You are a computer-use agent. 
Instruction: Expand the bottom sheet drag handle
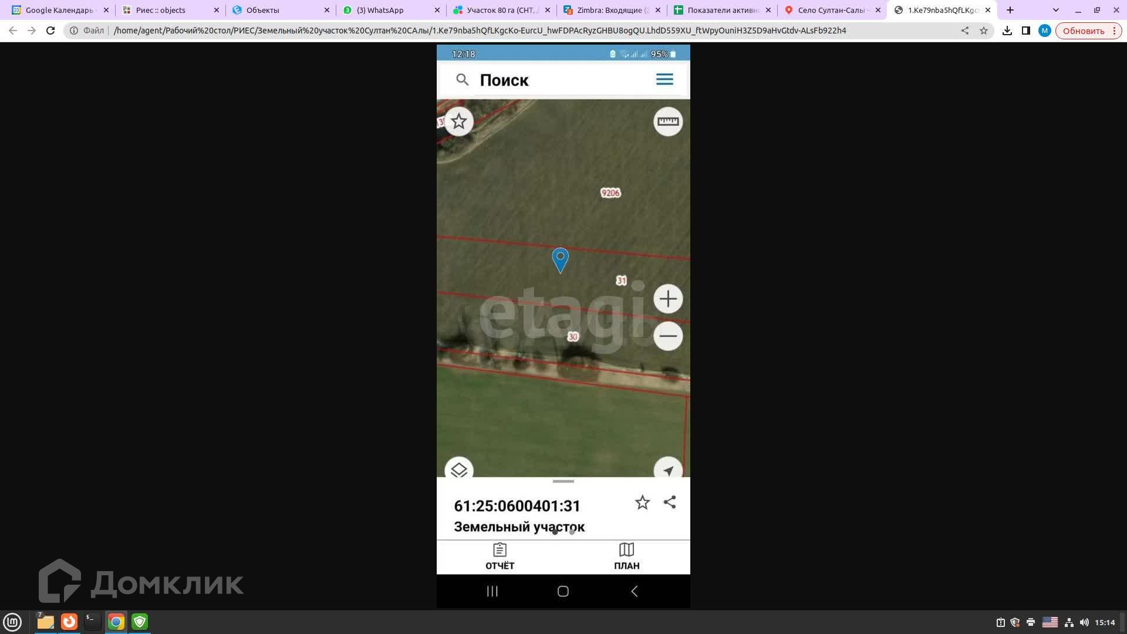point(563,481)
